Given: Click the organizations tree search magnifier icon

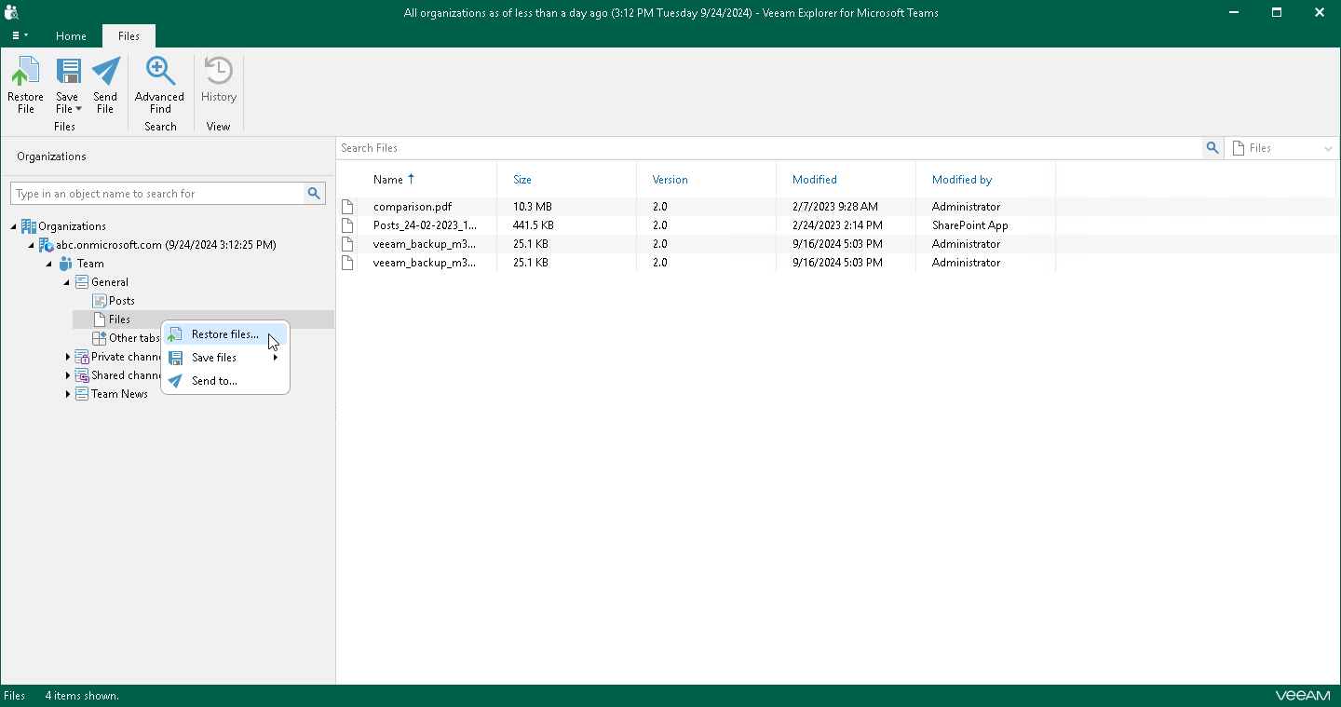Looking at the screenshot, I should tap(314, 194).
